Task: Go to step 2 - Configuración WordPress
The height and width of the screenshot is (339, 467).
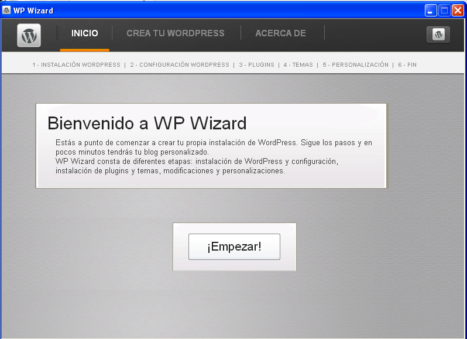Action: (x=180, y=64)
